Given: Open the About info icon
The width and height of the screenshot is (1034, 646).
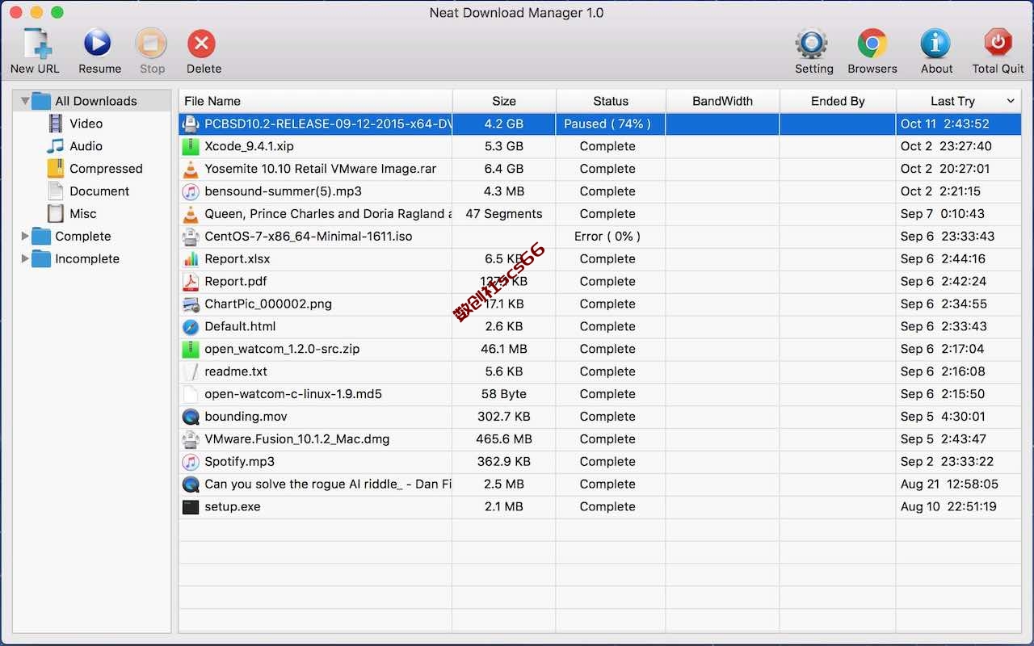Looking at the screenshot, I should point(935,43).
